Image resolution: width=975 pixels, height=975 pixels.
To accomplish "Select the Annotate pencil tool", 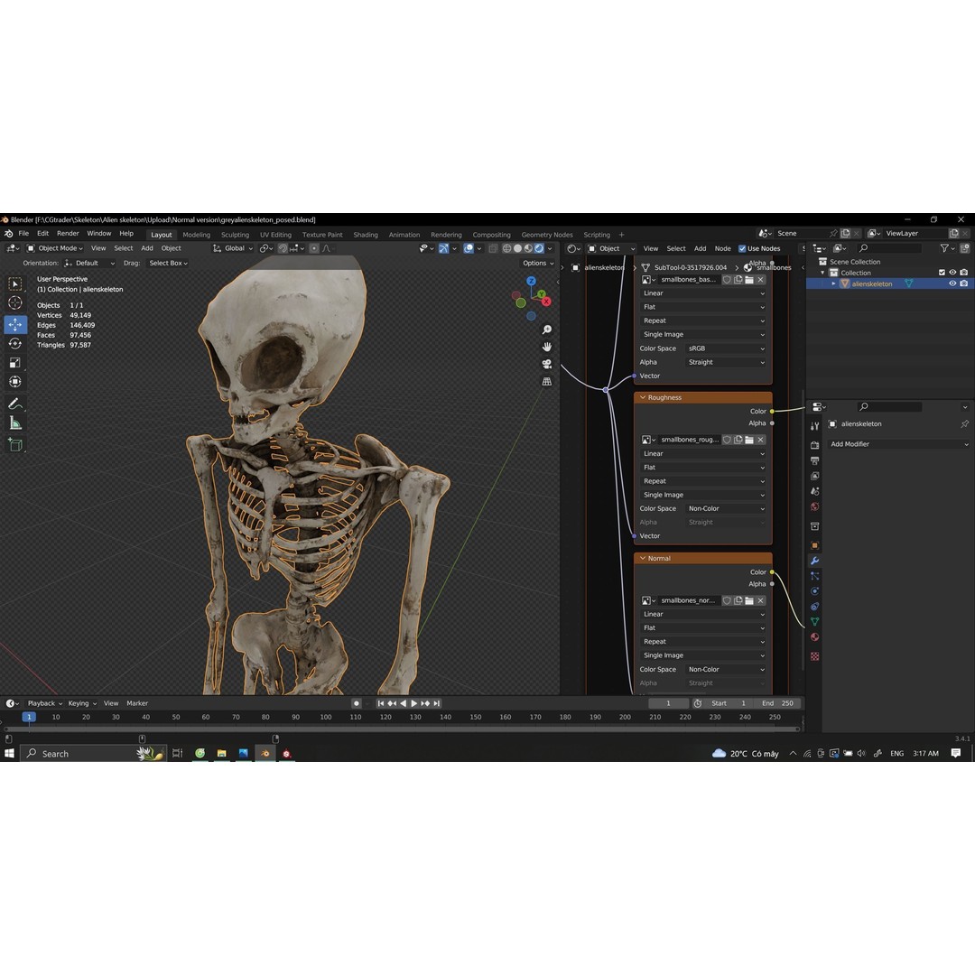I will (x=15, y=404).
